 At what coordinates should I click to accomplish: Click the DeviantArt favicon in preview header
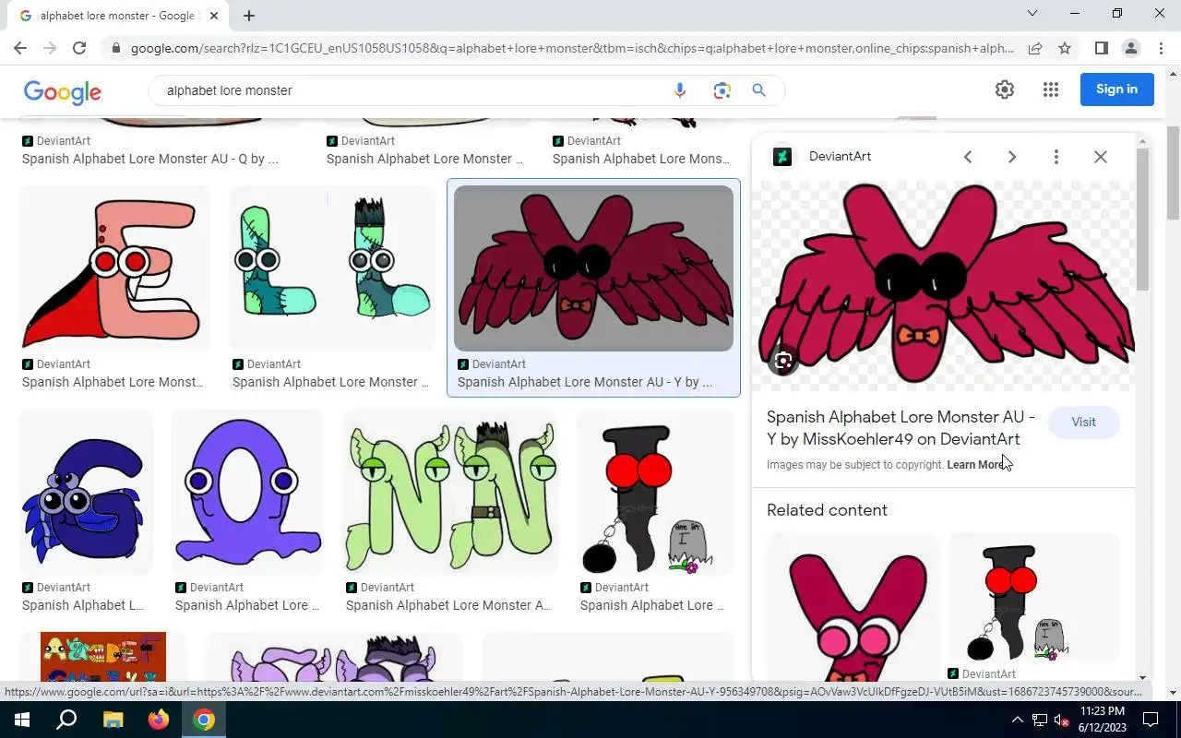(x=782, y=157)
